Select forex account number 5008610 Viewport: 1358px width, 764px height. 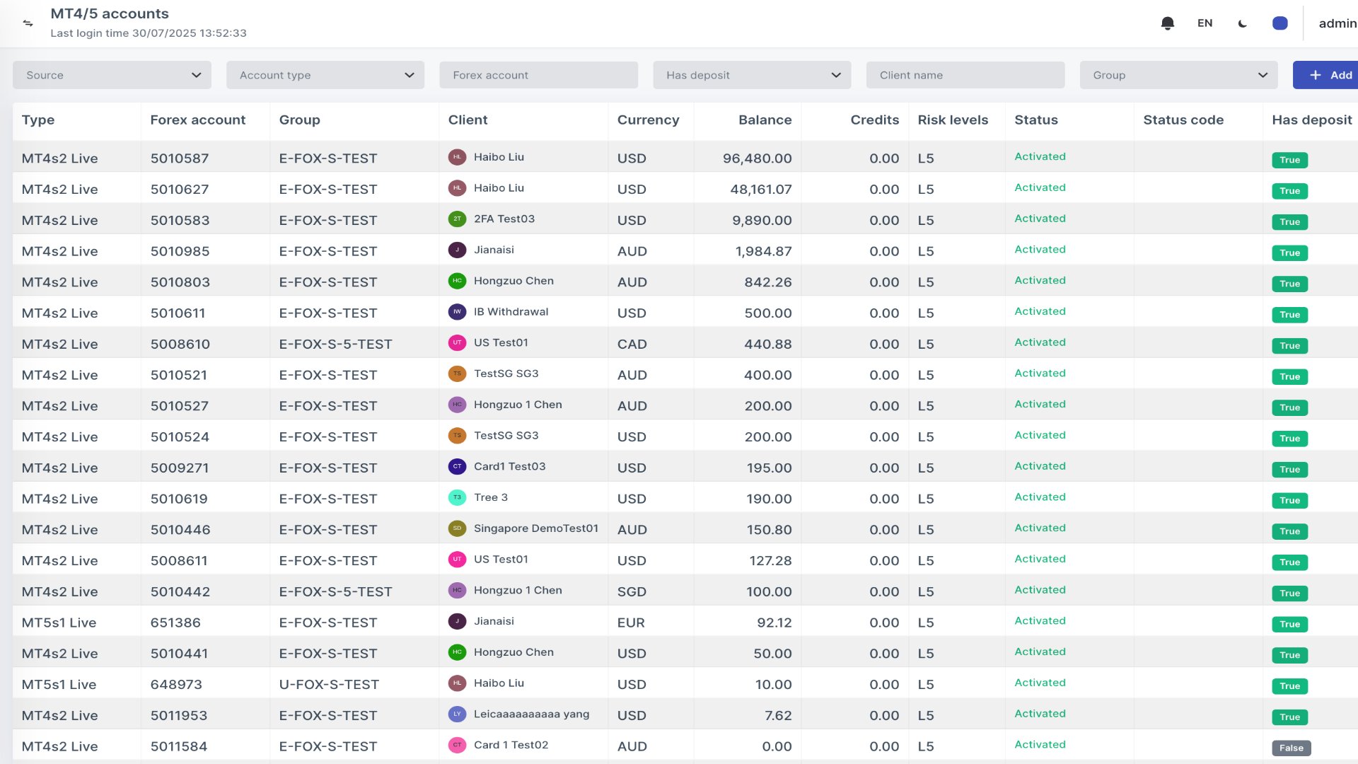[x=180, y=345]
